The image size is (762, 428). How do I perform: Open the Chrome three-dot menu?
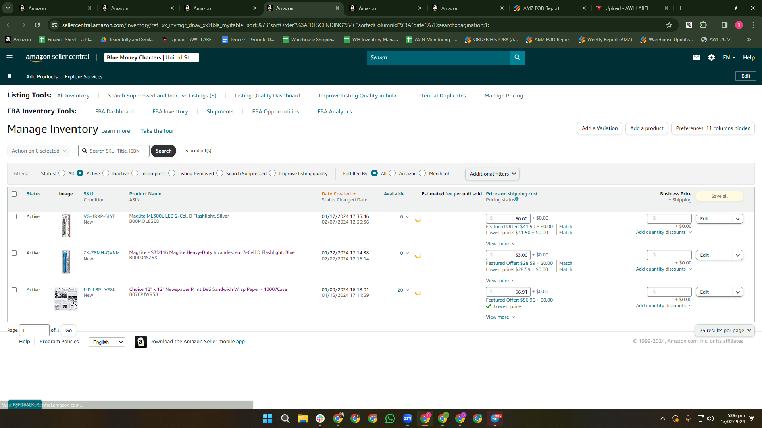(x=753, y=25)
